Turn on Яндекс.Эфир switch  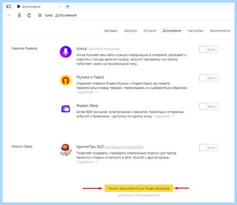[x=209, y=106]
